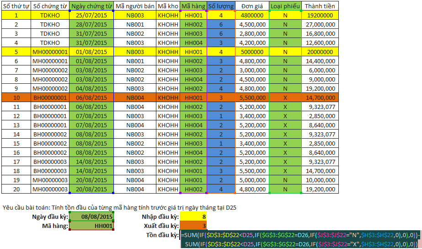Click the 'Mã người bán' column header
This screenshot has height=249, width=422.
coord(135,6)
